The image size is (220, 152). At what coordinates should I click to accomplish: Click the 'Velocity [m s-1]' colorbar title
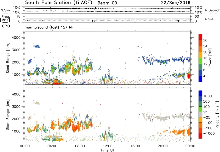[217, 114]
